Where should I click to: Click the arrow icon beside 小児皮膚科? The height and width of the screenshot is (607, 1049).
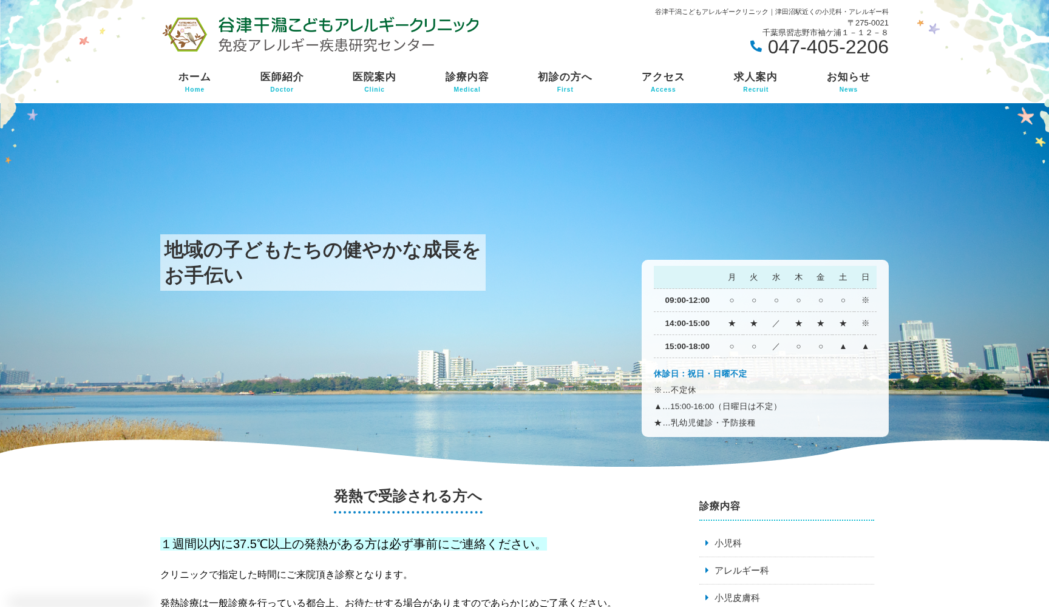point(706,597)
